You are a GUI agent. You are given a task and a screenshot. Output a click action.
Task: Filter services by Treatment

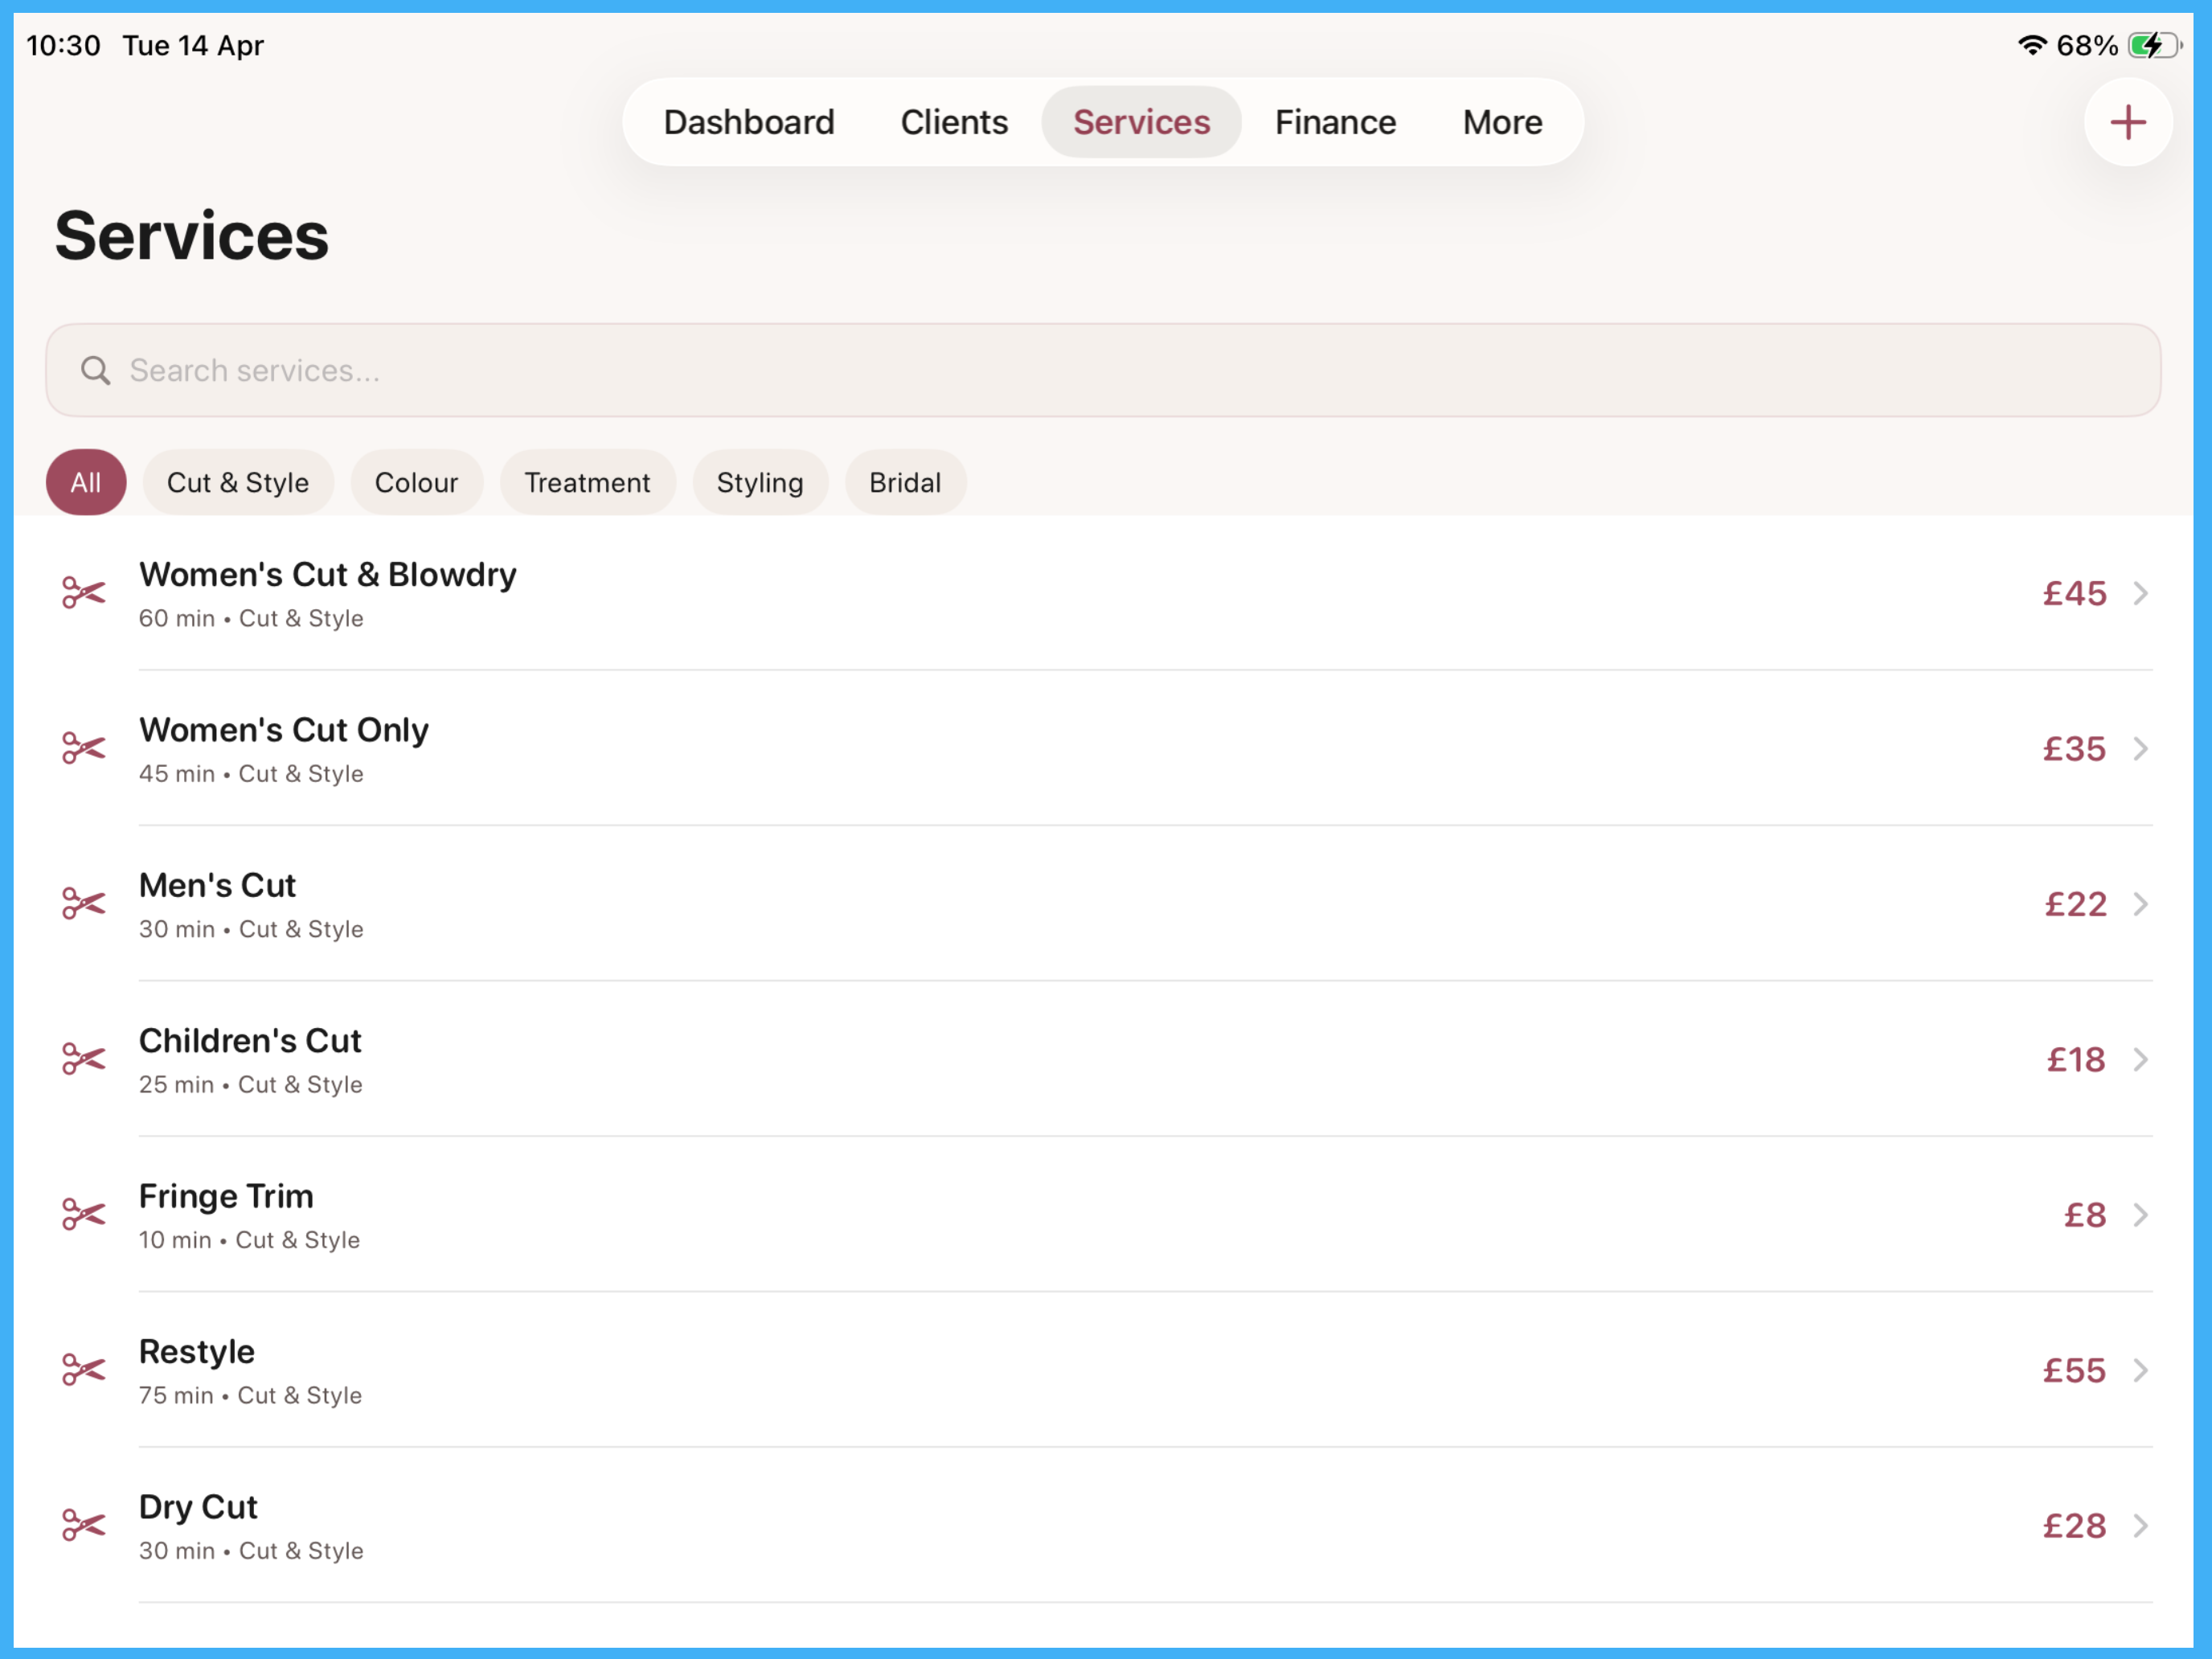[587, 482]
